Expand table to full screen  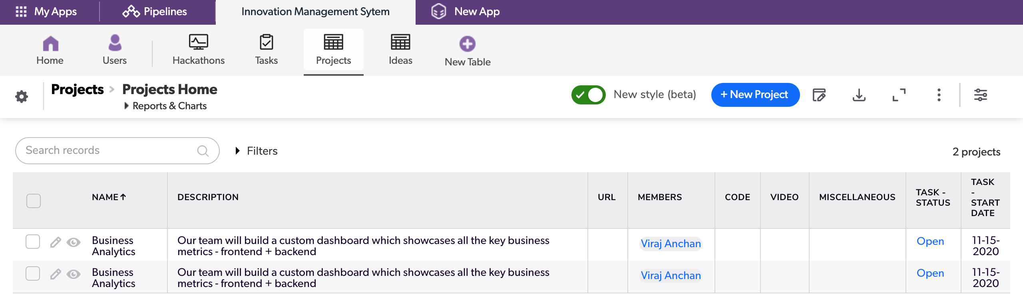[x=899, y=95]
